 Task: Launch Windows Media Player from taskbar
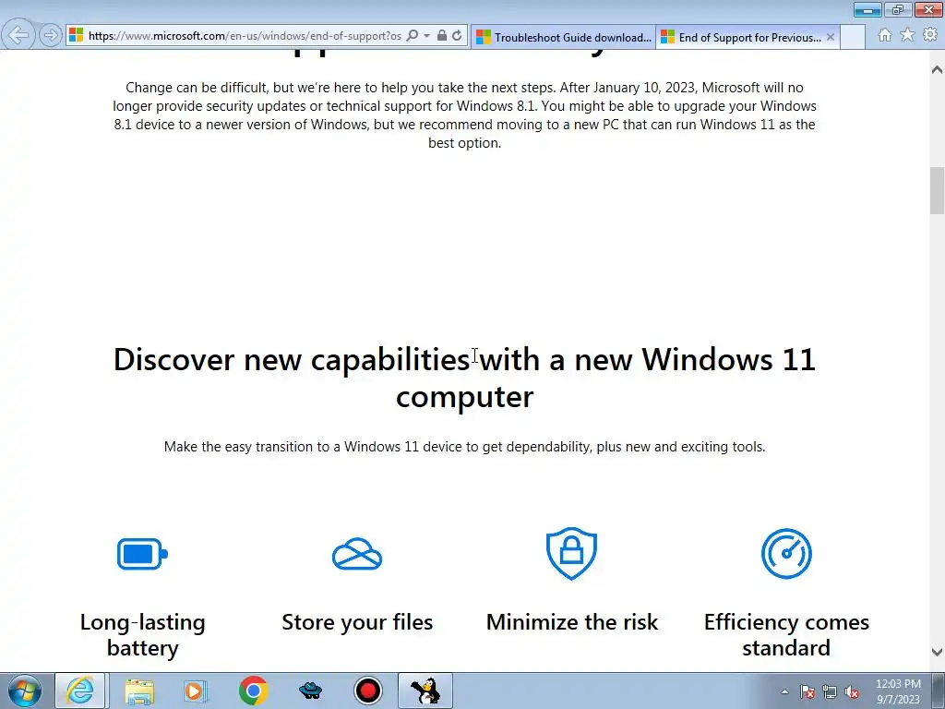point(195,691)
